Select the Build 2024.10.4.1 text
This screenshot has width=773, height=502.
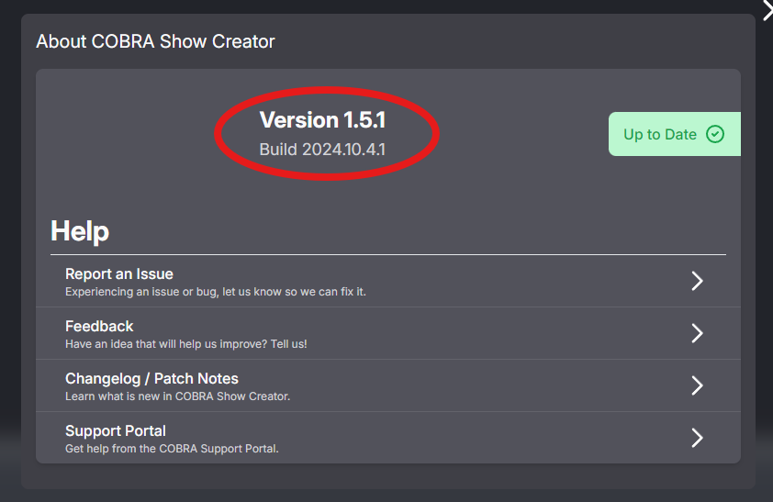322,150
